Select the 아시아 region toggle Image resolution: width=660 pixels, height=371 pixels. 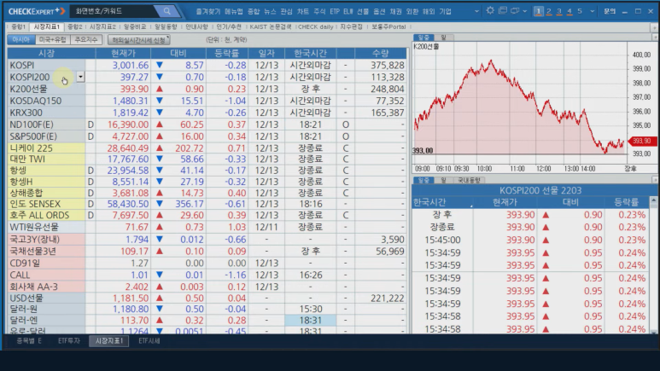(x=20, y=39)
